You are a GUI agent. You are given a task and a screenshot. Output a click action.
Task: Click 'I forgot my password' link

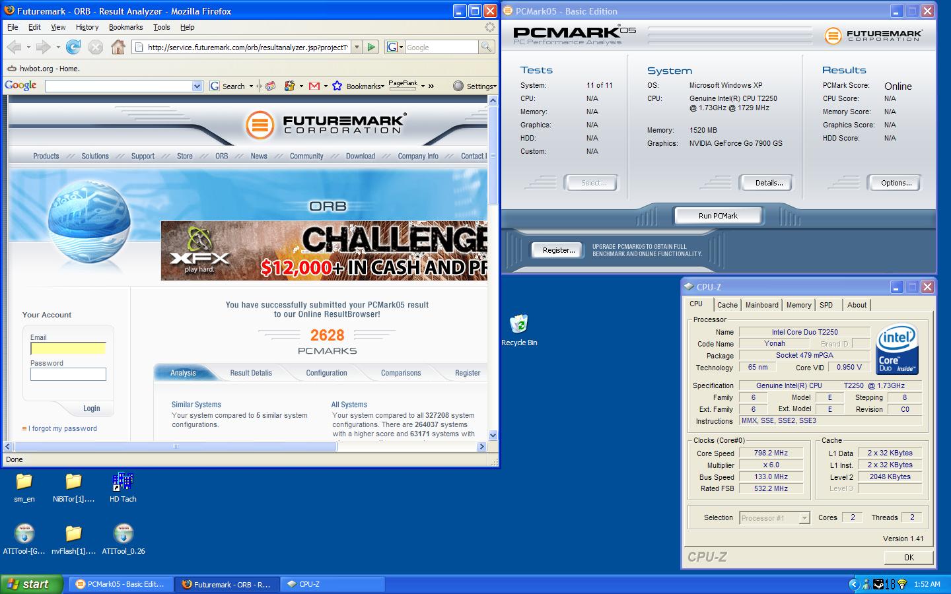[63, 428]
